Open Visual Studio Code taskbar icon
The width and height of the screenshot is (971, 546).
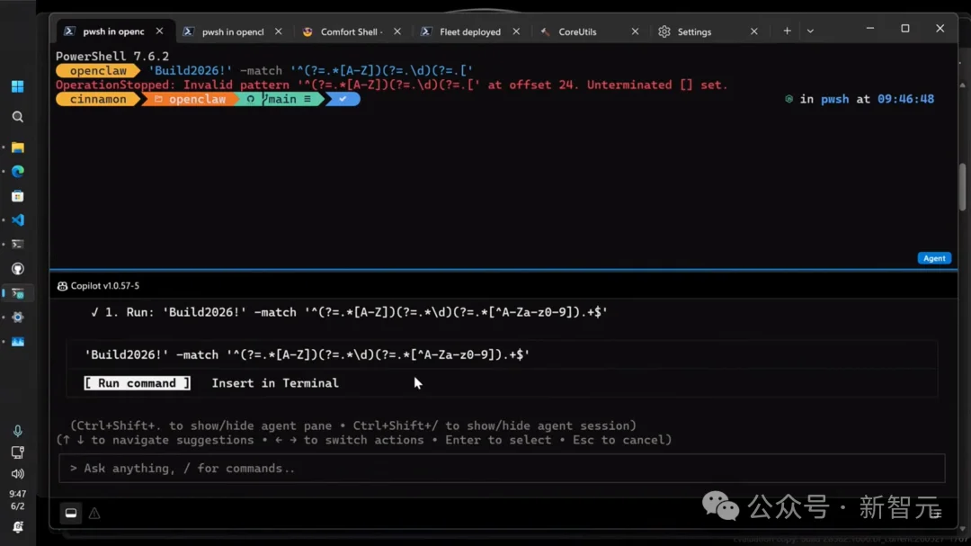click(17, 220)
